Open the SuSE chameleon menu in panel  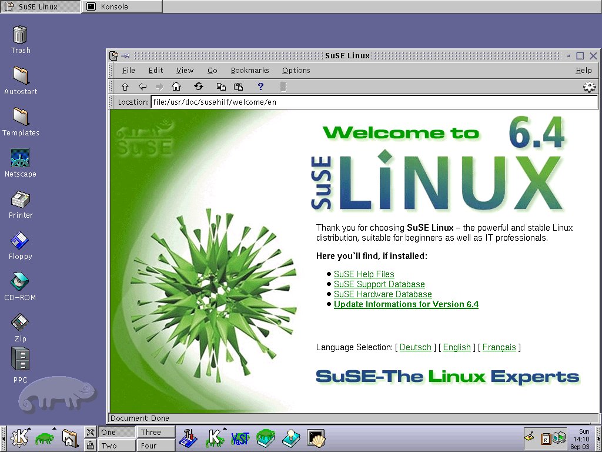pyautogui.click(x=45, y=438)
